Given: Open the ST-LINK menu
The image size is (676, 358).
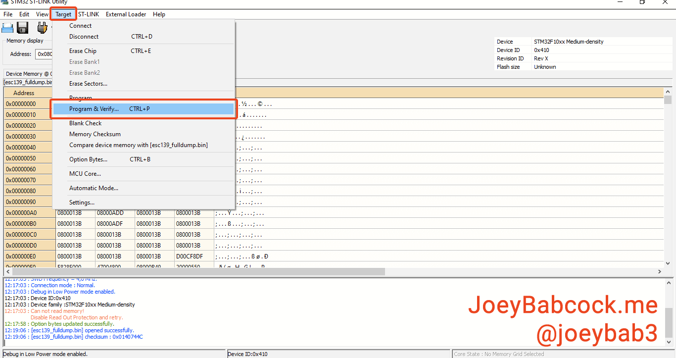Looking at the screenshot, I should pos(89,14).
